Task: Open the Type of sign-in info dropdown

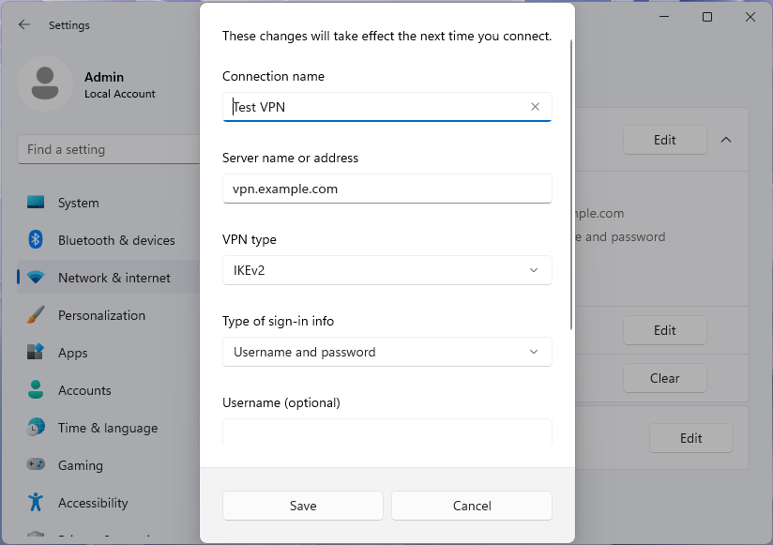Action: 386,352
